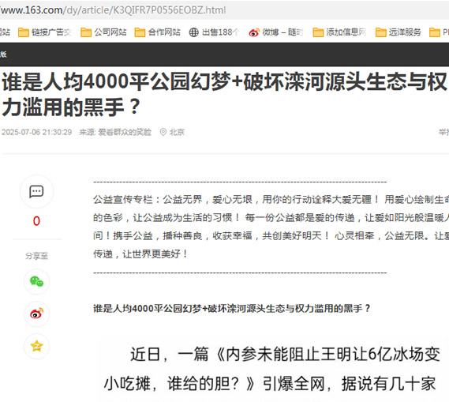
Task: Click the bold article subheading
Action: click(x=232, y=309)
